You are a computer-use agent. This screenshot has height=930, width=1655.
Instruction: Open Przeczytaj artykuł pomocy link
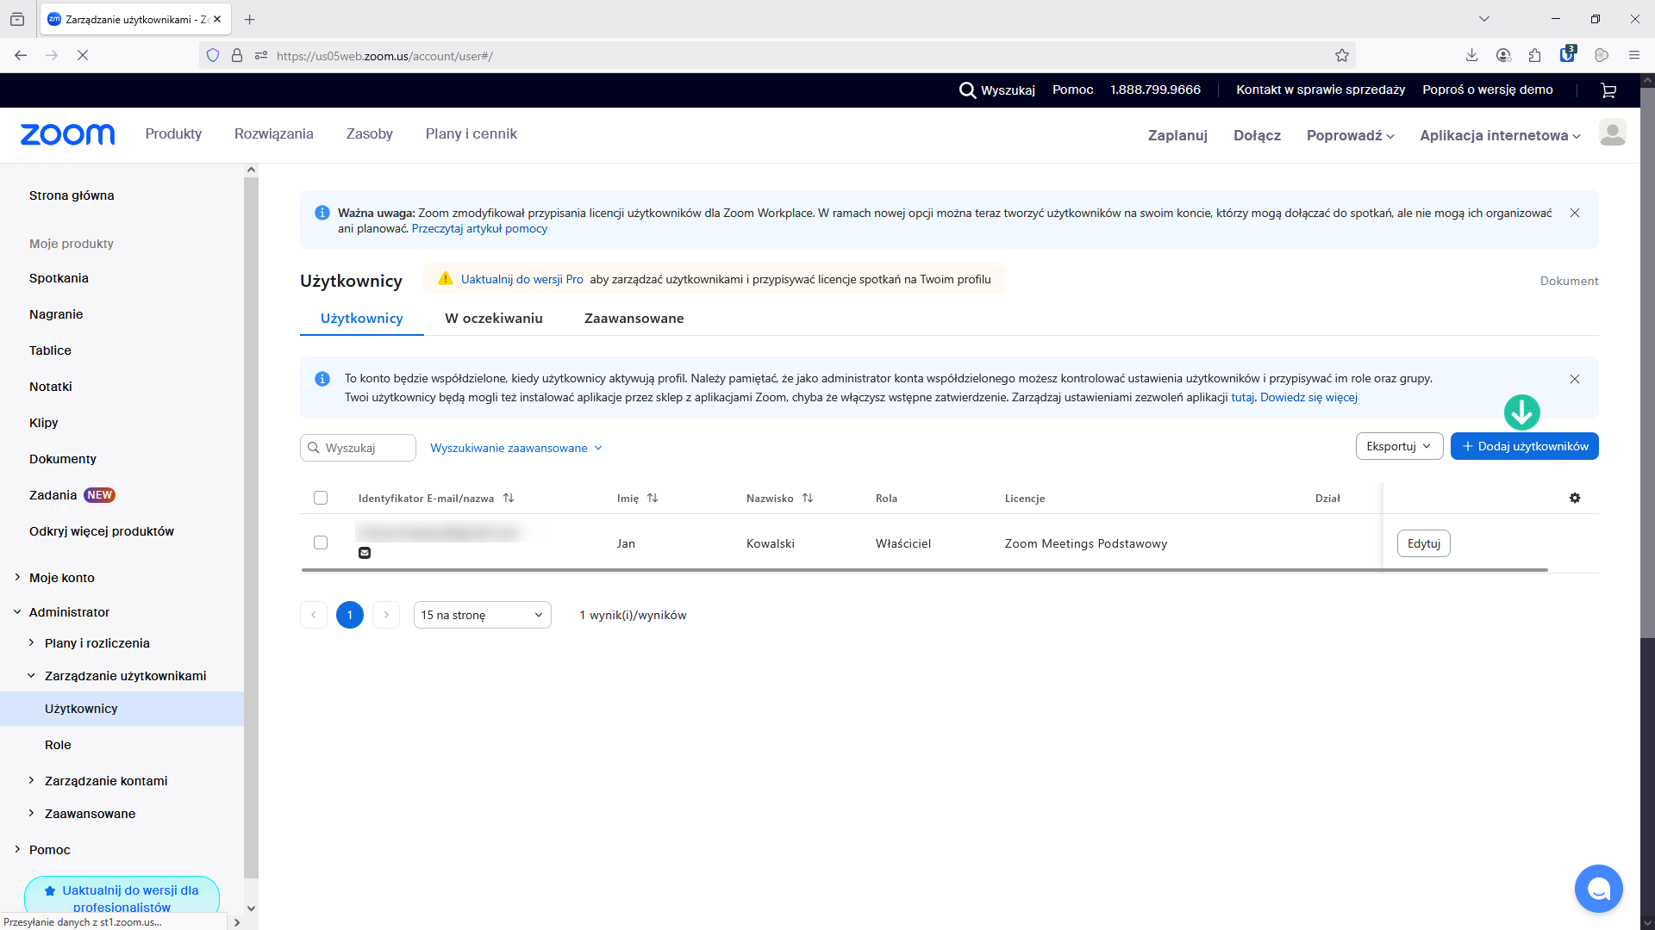tap(479, 229)
